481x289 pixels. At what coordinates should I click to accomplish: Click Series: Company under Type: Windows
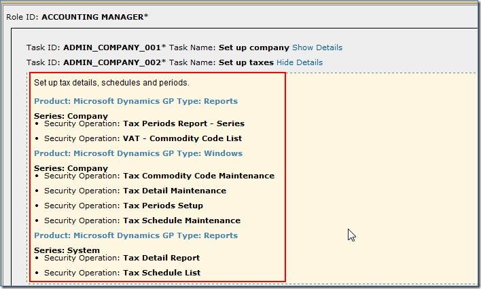71,168
